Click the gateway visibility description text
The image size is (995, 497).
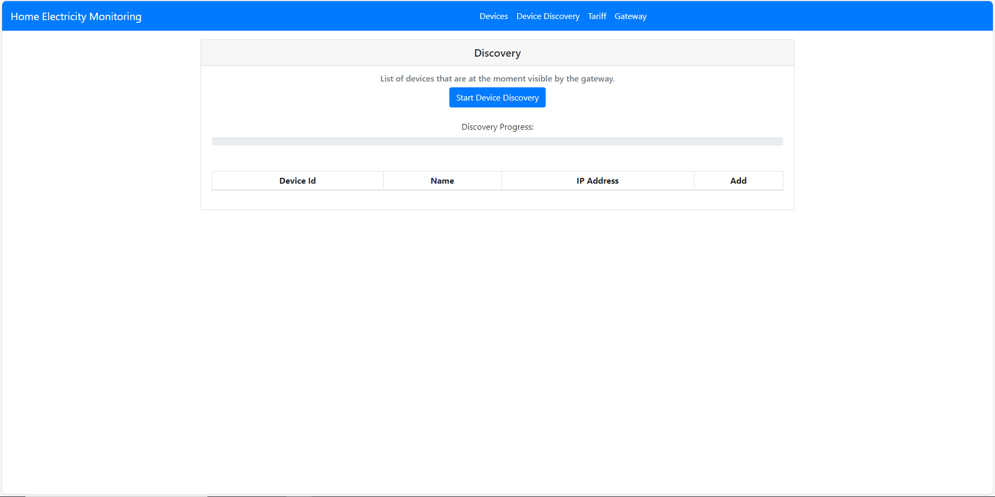point(497,78)
